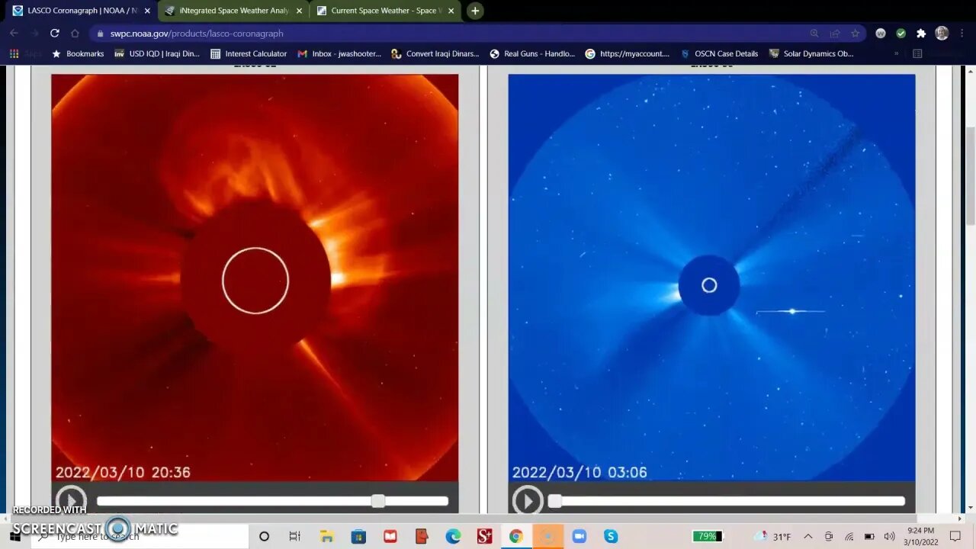
Task: Click the battery 79% indicator
Action: [707, 537]
